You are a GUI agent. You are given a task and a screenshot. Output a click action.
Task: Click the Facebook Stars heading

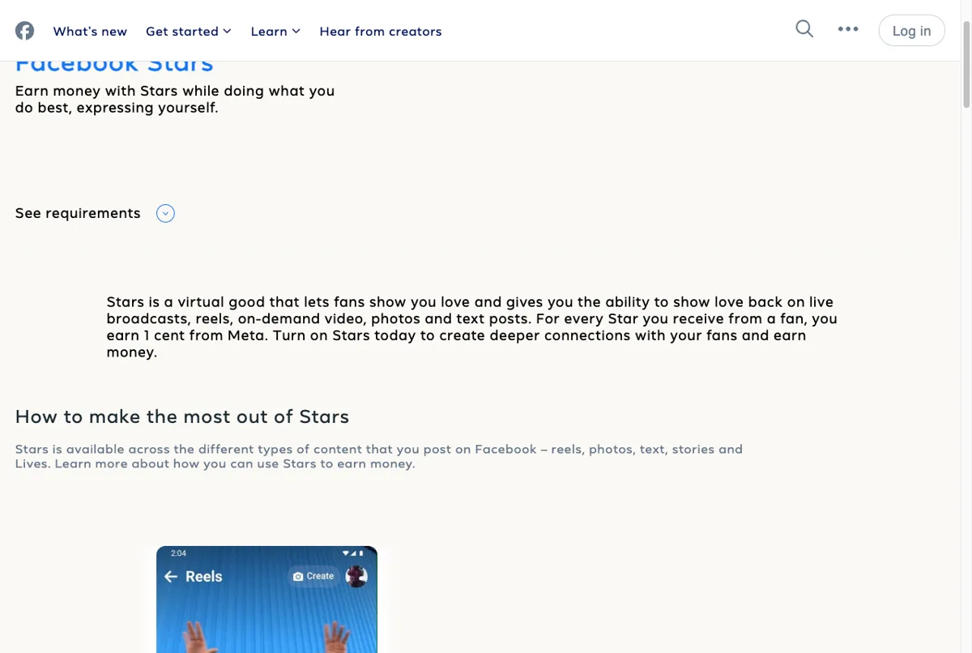tap(114, 66)
